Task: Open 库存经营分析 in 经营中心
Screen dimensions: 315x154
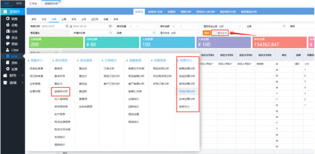Action: click(x=187, y=84)
